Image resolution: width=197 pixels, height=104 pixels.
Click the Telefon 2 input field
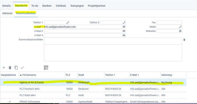tap(113, 23)
